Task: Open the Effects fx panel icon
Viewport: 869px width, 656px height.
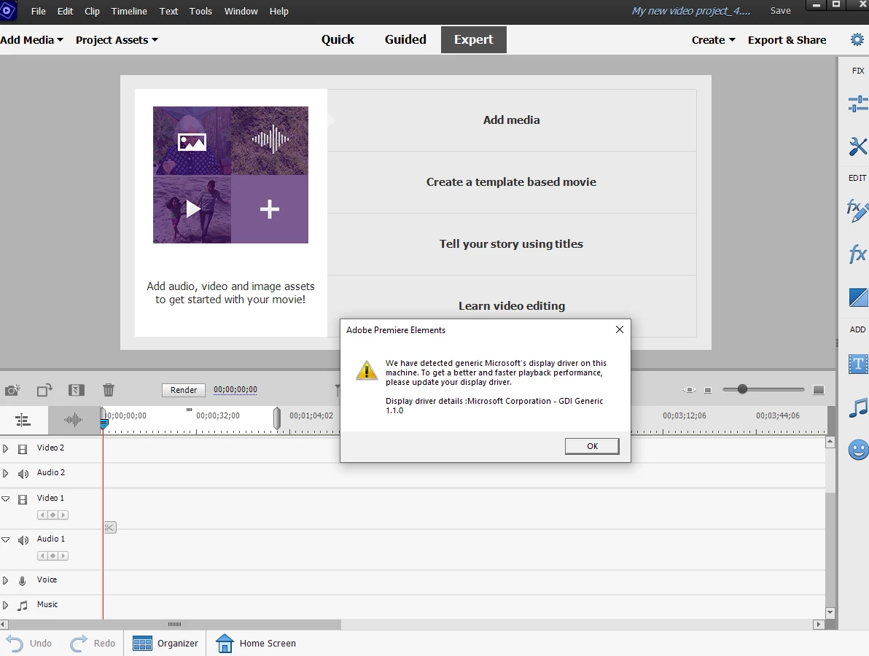Action: [857, 254]
